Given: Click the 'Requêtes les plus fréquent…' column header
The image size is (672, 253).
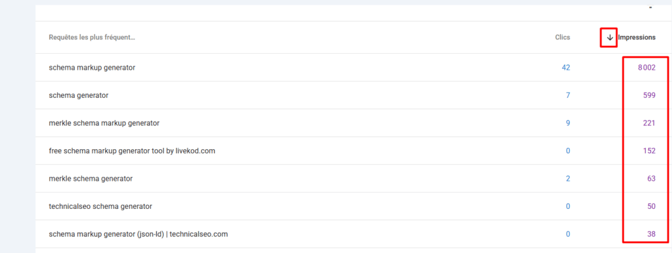Looking at the screenshot, I should [92, 37].
